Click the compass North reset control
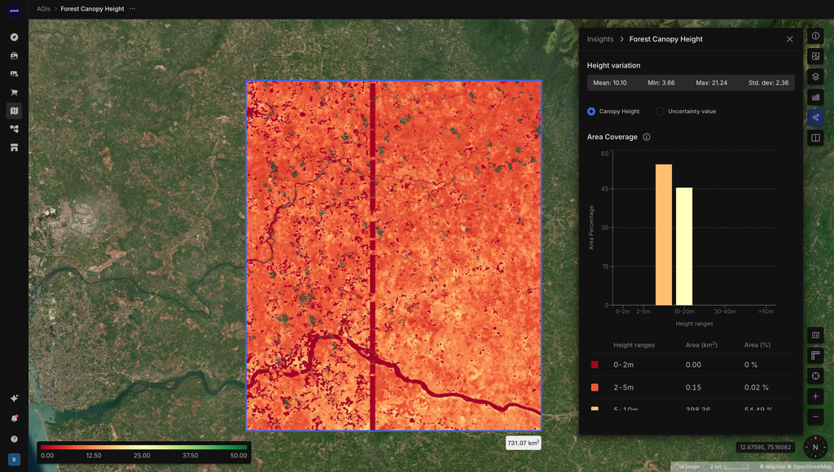This screenshot has height=472, width=834. (814, 447)
